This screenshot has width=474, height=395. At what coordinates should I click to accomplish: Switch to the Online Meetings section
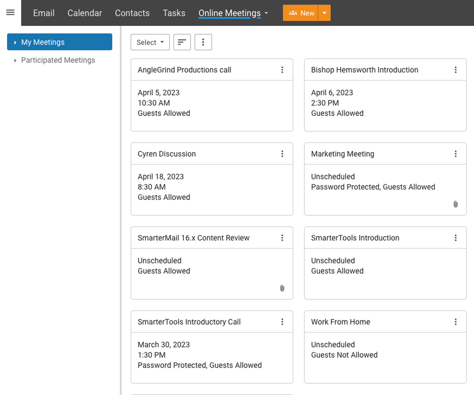(x=229, y=13)
